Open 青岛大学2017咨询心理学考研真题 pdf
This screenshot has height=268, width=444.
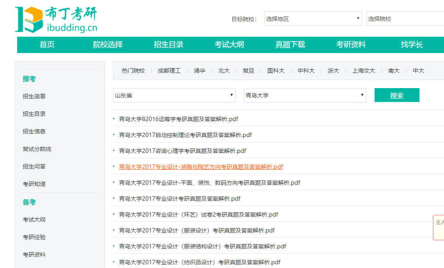tap(182, 151)
